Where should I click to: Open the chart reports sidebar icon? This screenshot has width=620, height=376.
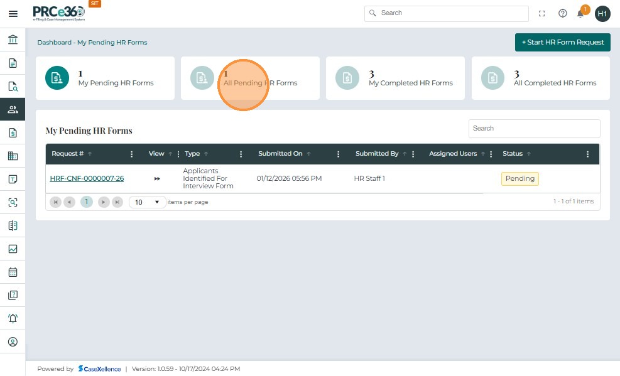click(x=13, y=249)
